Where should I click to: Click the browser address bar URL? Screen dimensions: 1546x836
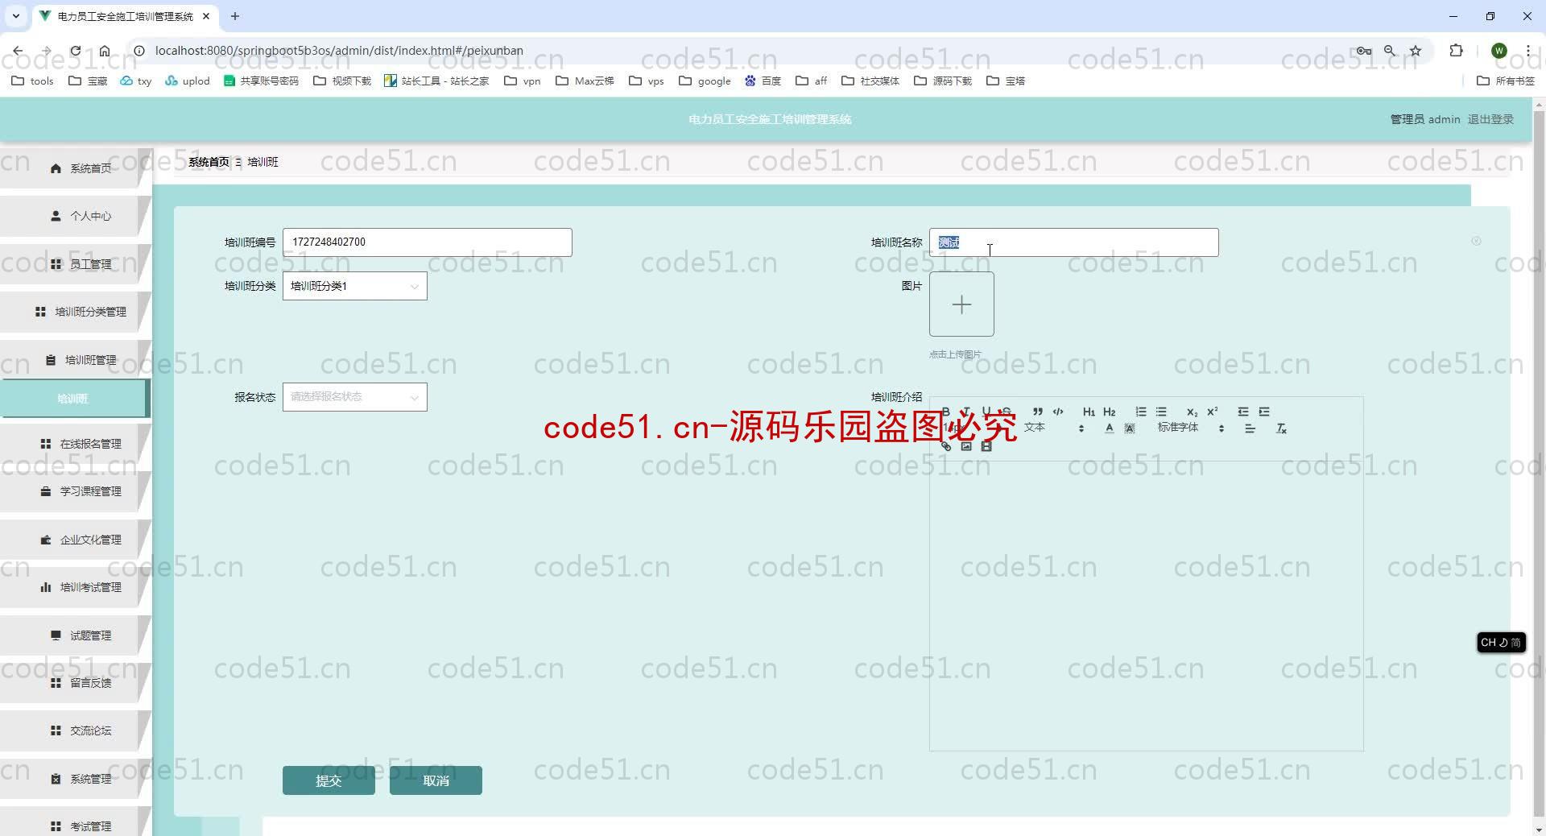339,51
